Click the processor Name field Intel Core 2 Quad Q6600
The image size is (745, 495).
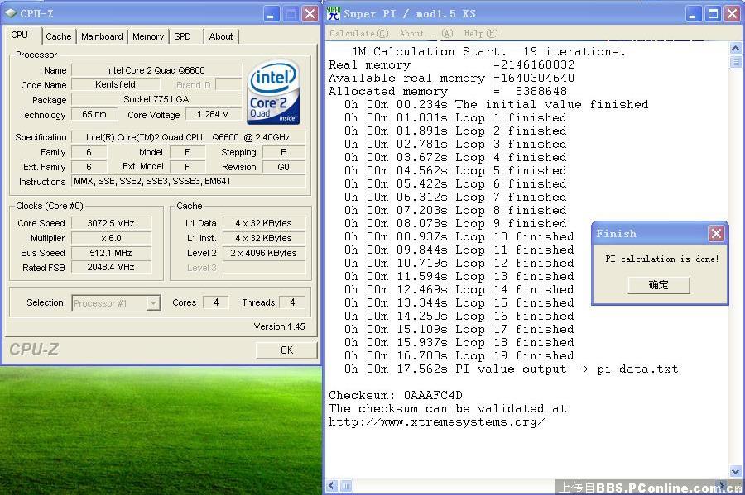pyautogui.click(x=156, y=70)
